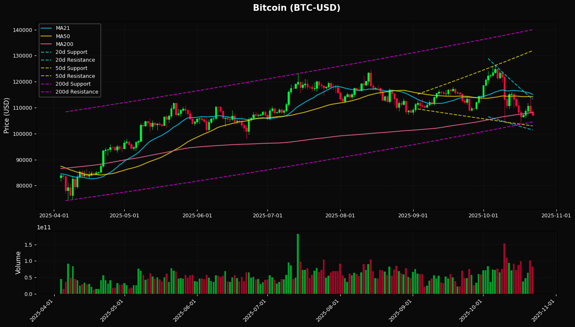
Task: Click the 1.5 volume axis tick label
Action: click(28, 245)
